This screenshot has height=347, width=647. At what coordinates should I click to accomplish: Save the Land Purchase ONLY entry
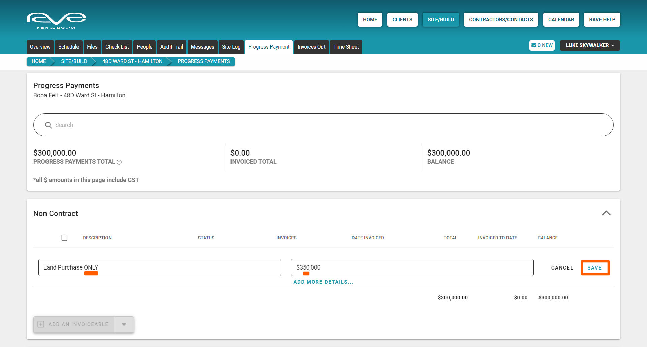594,268
